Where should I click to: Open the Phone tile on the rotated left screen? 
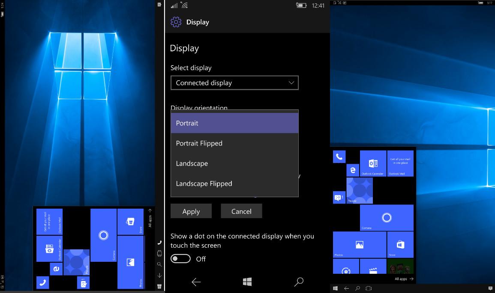tap(42, 283)
